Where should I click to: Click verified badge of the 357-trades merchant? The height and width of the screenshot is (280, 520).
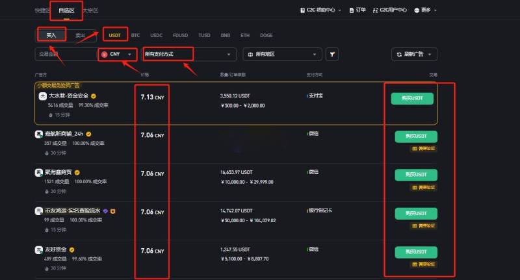coord(88,134)
